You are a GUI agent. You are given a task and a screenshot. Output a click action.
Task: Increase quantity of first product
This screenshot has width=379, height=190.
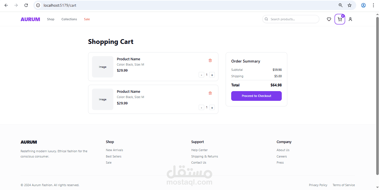(212, 75)
